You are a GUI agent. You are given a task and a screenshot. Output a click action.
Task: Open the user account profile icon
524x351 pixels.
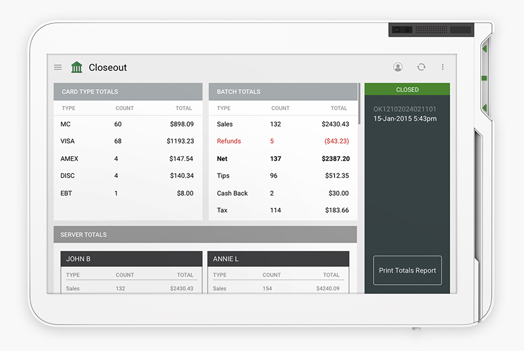point(398,67)
